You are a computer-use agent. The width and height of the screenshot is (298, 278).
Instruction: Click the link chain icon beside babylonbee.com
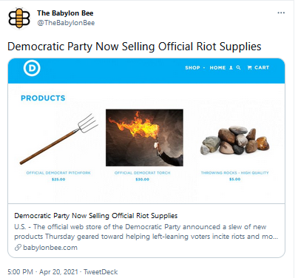pos(18,248)
